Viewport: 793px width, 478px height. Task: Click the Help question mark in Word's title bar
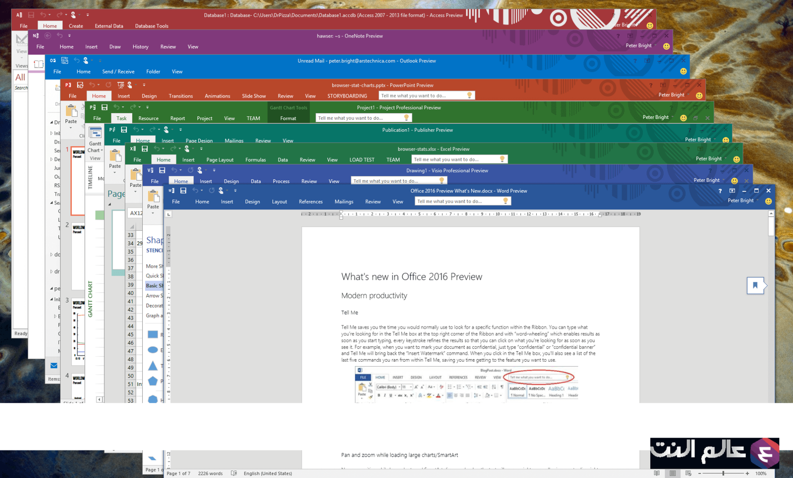(720, 191)
